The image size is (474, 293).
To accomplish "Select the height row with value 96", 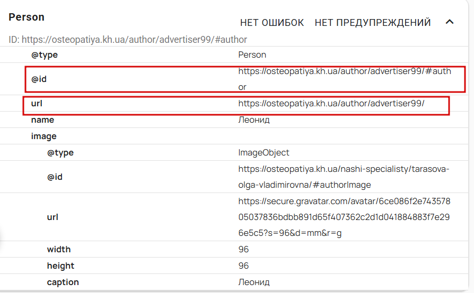I will (x=234, y=265).
